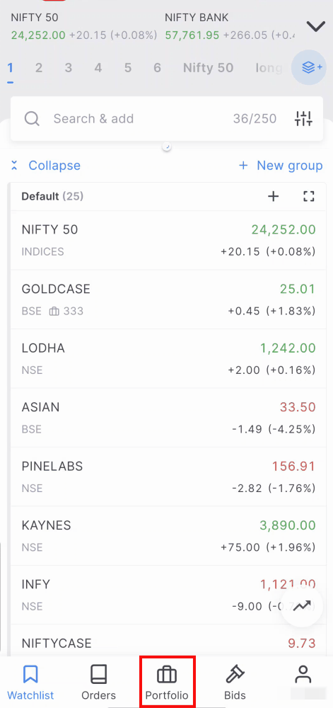This screenshot has height=708, width=333.
Task: Open the Portfolio briefcase tab
Action: click(167, 683)
